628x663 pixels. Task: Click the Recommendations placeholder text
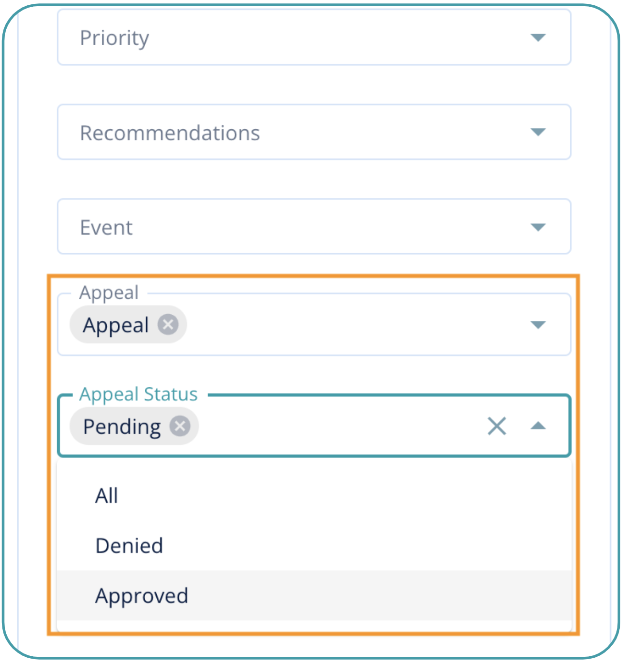pos(170,133)
